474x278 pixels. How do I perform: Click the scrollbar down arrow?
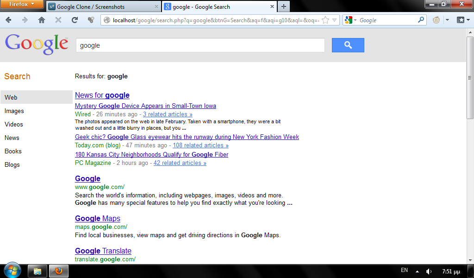point(470,260)
